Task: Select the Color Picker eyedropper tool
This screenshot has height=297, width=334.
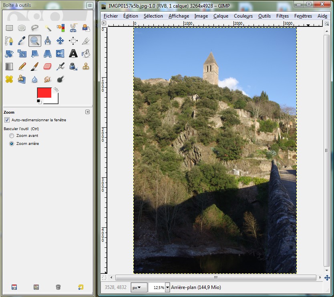Action: [x=22, y=41]
